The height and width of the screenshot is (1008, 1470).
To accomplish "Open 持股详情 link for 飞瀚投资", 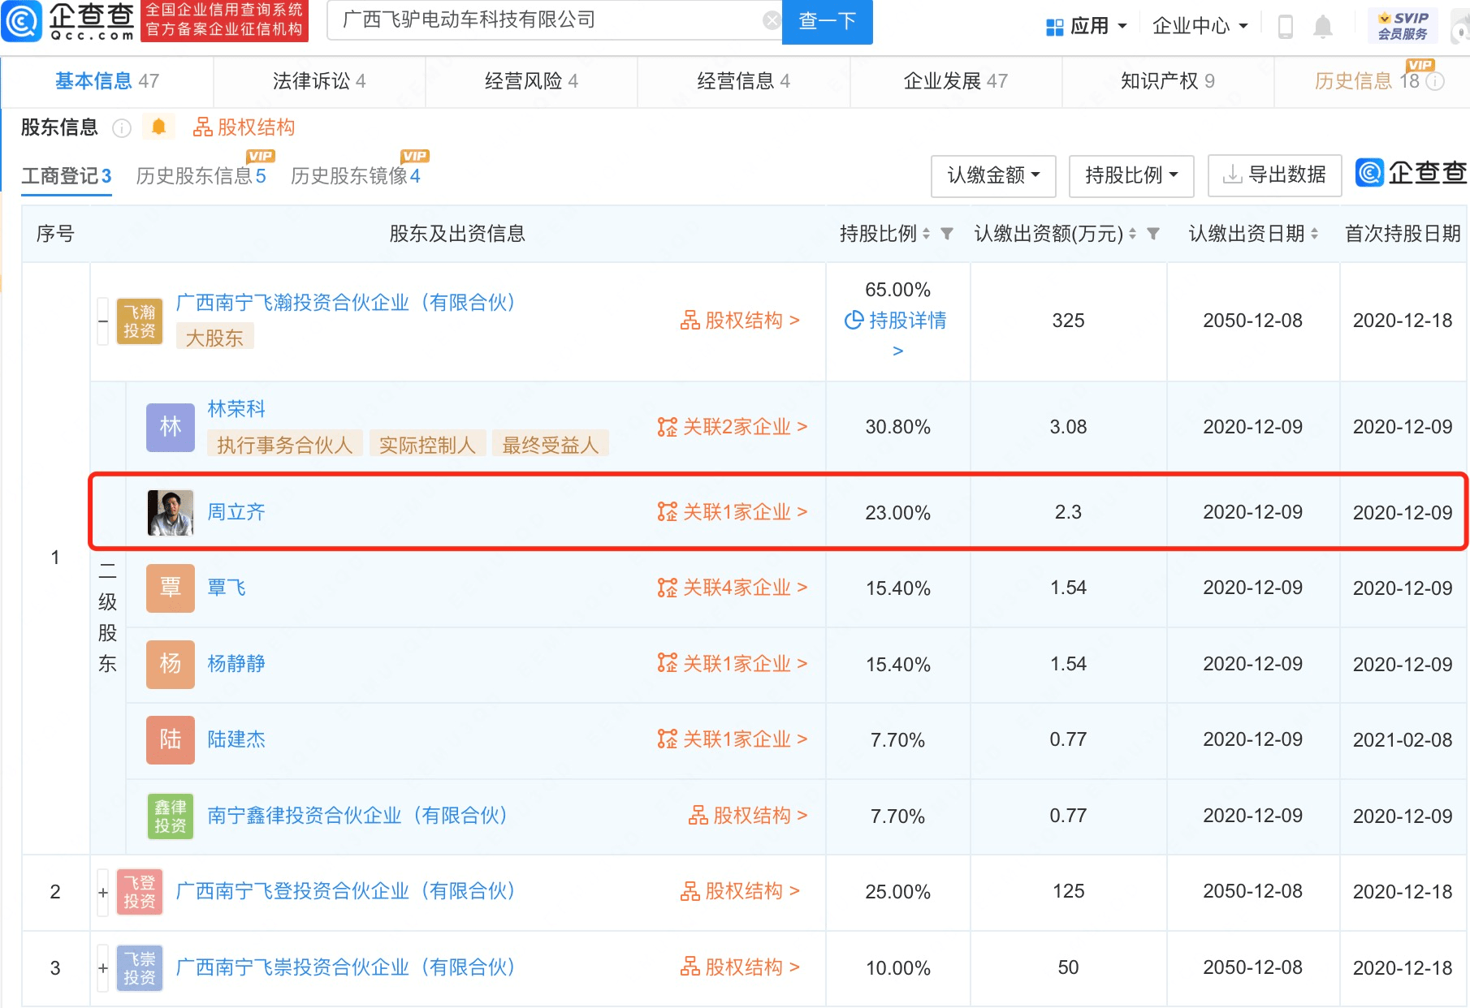I will click(897, 321).
